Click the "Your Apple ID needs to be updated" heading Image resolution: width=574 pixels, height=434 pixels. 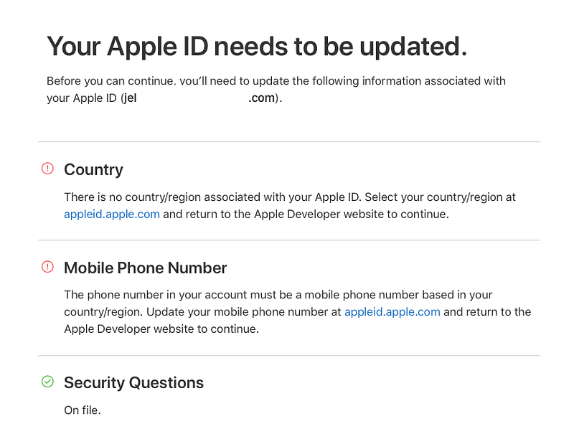[257, 46]
